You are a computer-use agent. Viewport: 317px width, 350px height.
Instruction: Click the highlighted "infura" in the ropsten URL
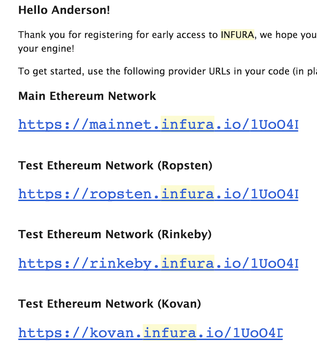[187, 194]
